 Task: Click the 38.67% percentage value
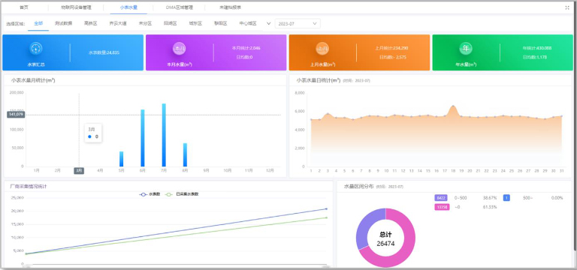point(490,198)
